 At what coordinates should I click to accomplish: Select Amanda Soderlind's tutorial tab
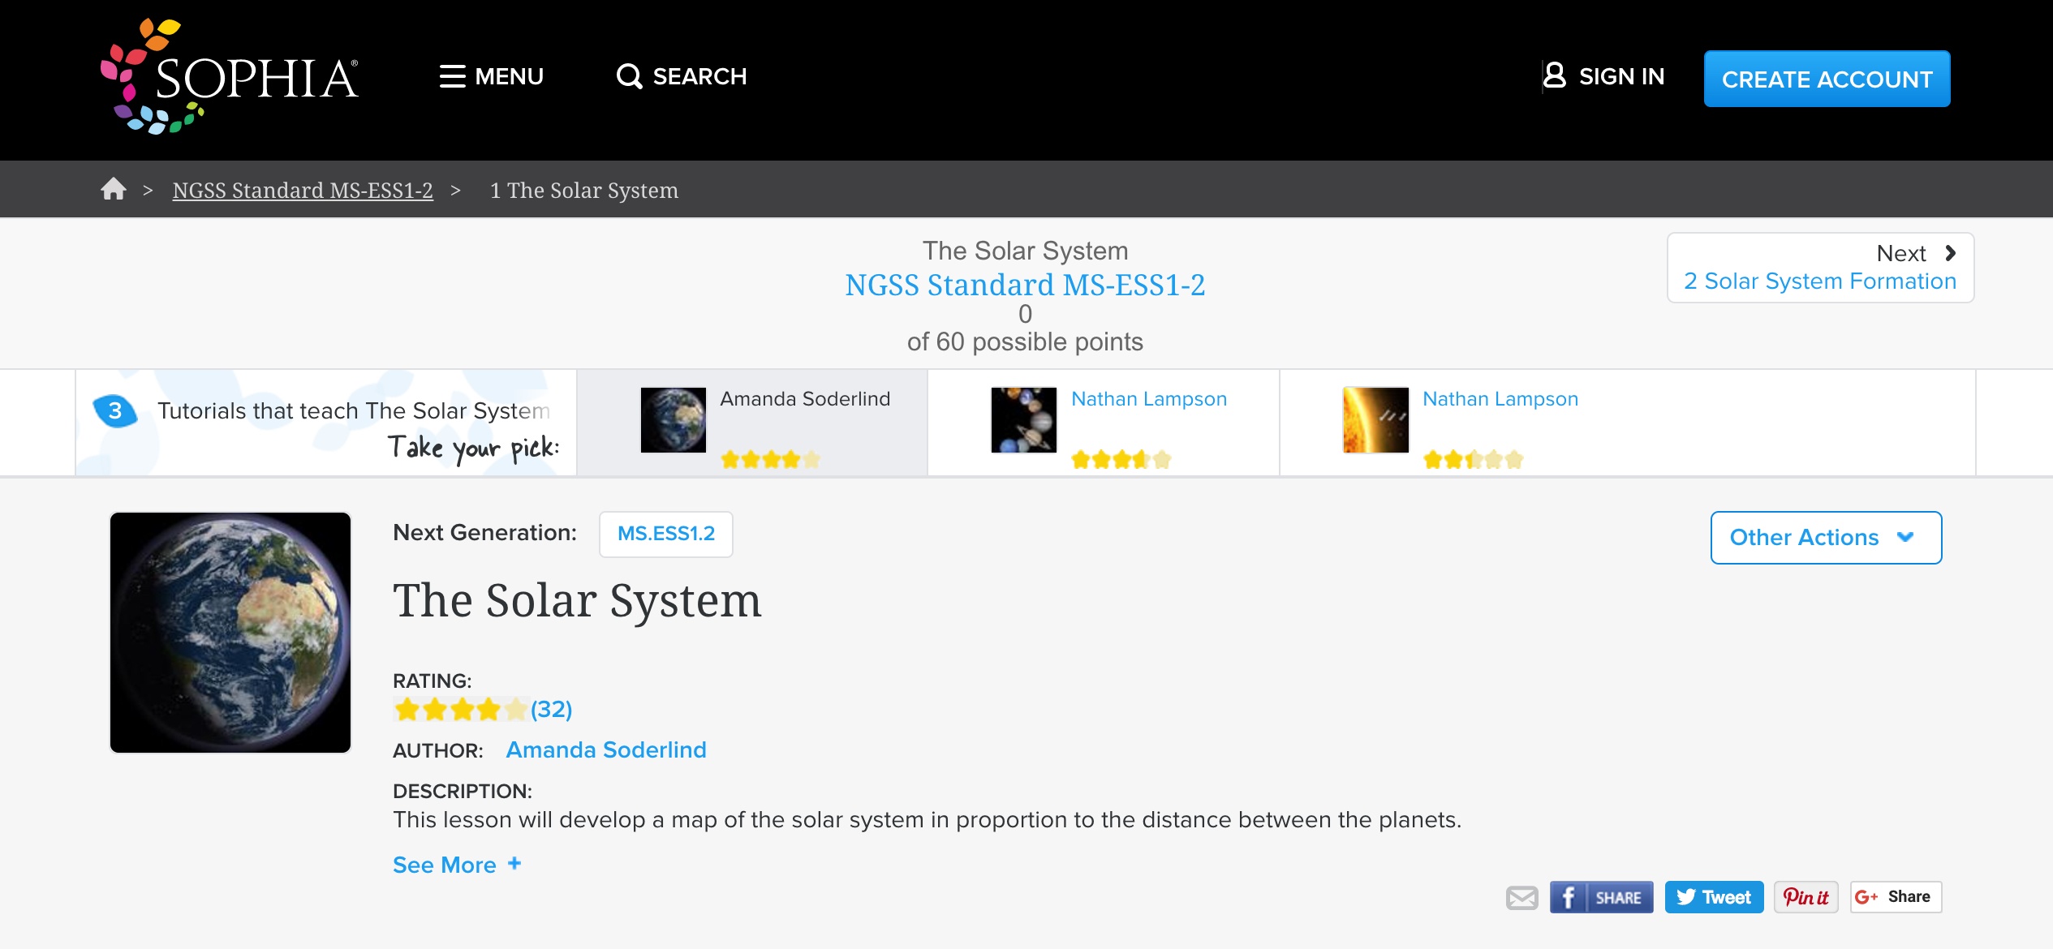coord(751,422)
